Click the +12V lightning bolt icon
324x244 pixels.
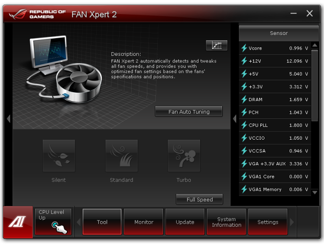click(244, 61)
